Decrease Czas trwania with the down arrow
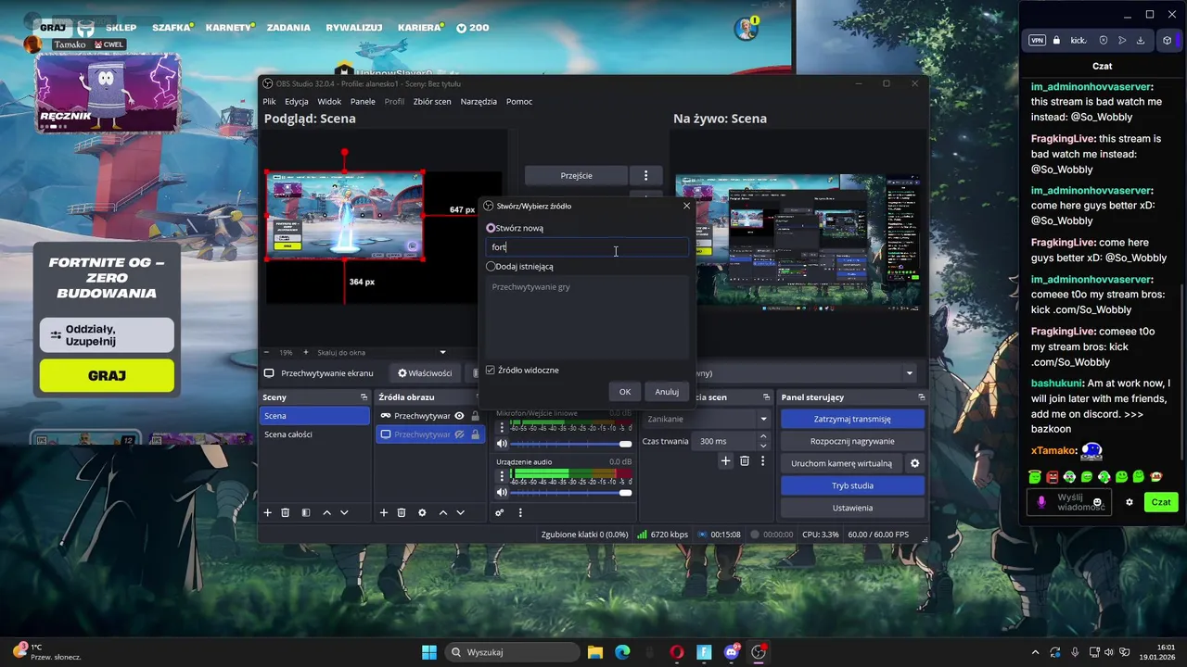The width and height of the screenshot is (1187, 667). tap(763, 446)
